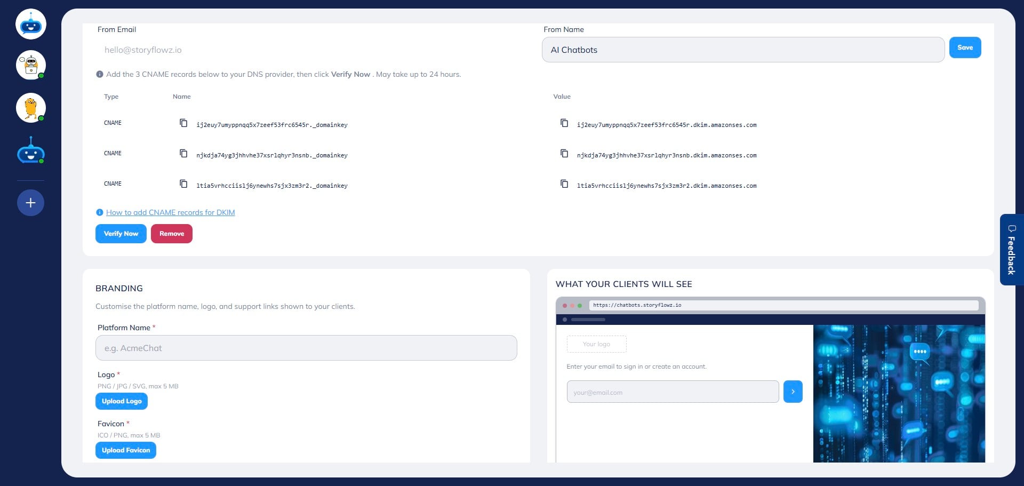Open the active blue robot bot in sidebar
Viewport: 1024px width, 486px height.
[30, 150]
